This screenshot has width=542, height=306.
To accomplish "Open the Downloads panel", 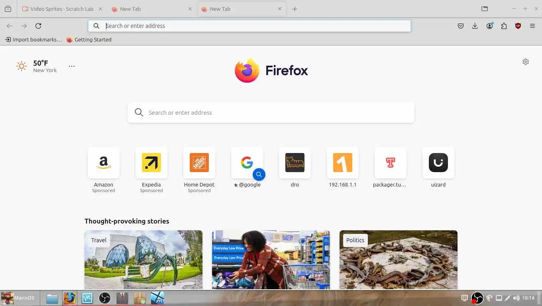I will (475, 26).
